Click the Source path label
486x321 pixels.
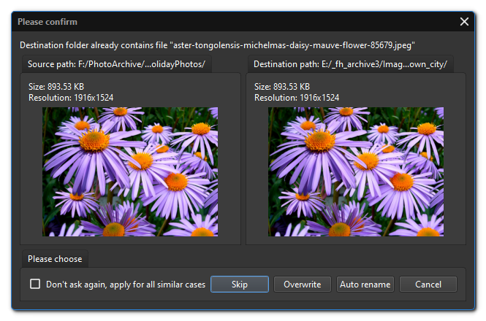click(116, 64)
